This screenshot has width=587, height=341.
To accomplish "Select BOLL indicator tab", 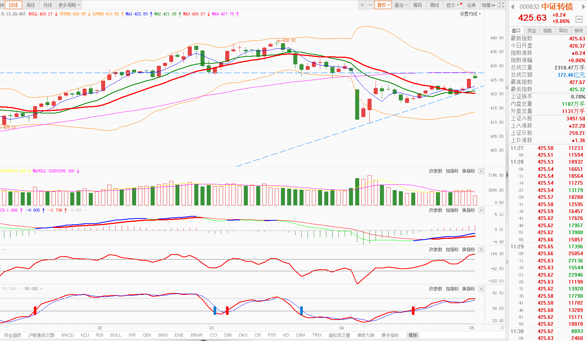I will point(116,335).
